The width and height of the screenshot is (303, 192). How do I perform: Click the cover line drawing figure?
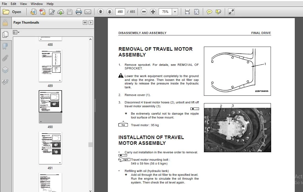tap(237, 71)
